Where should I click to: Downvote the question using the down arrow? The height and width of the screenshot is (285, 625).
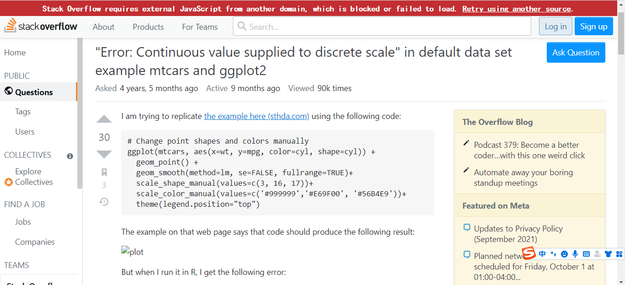(104, 154)
